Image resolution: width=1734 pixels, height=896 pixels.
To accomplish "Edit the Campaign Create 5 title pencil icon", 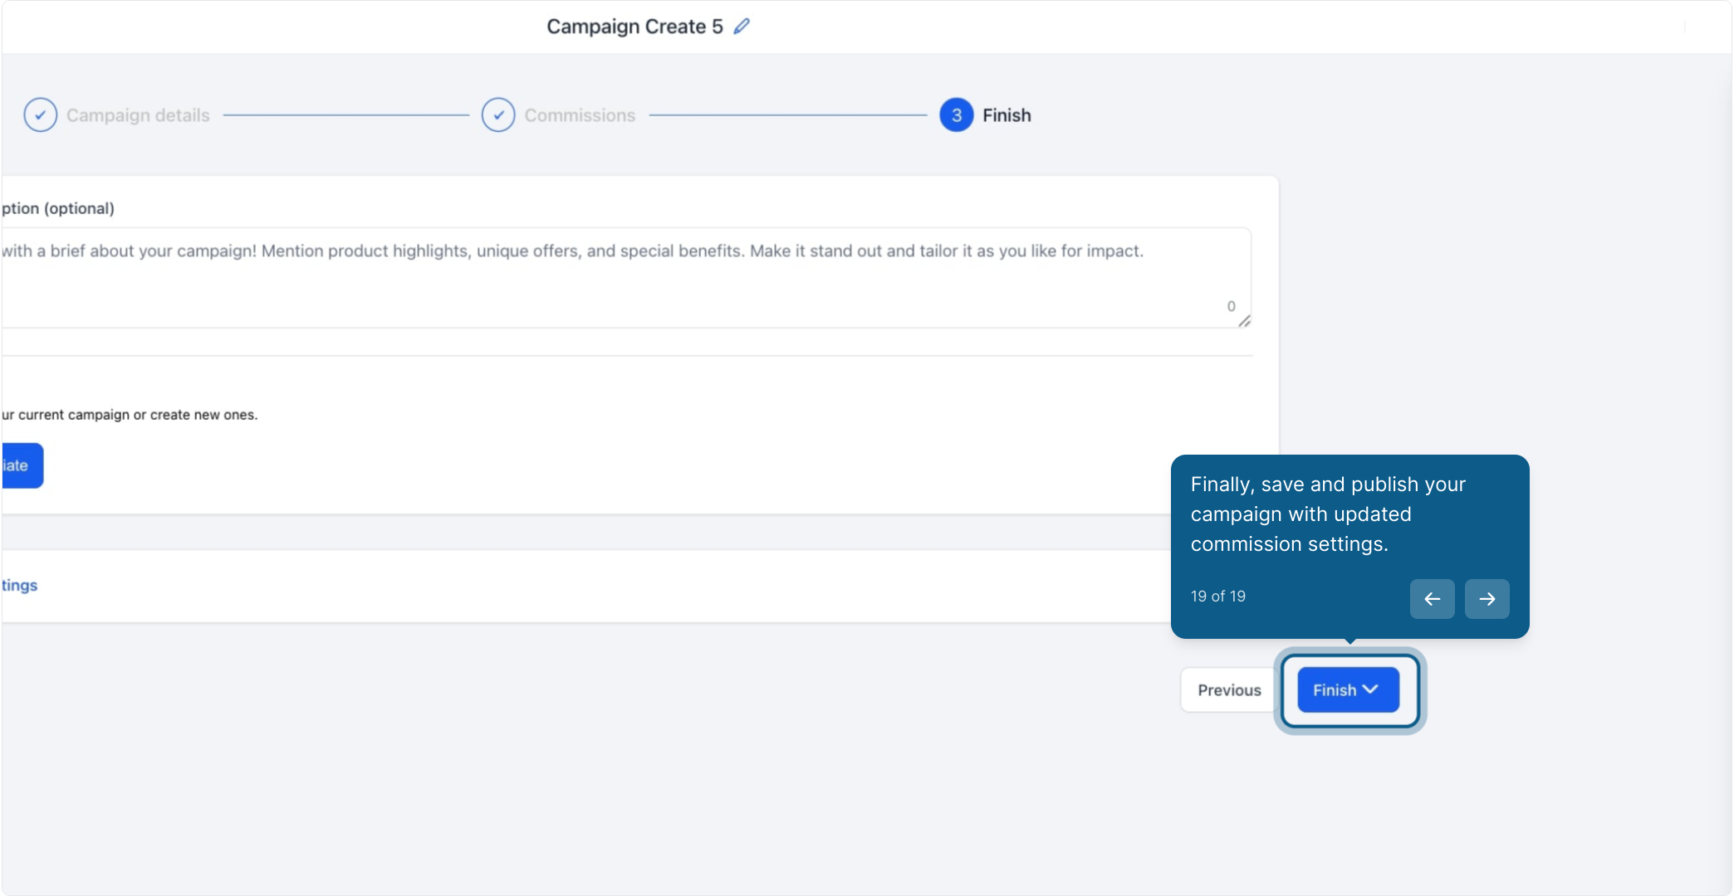I will (x=742, y=27).
